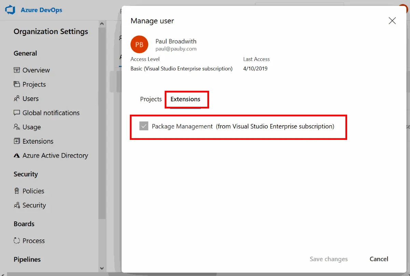This screenshot has height=276, width=410.
Task: Open Azure Active Directory settings
Action: pyautogui.click(x=55, y=156)
